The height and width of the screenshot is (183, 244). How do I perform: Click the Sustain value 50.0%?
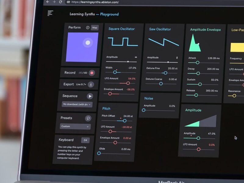click(215, 80)
